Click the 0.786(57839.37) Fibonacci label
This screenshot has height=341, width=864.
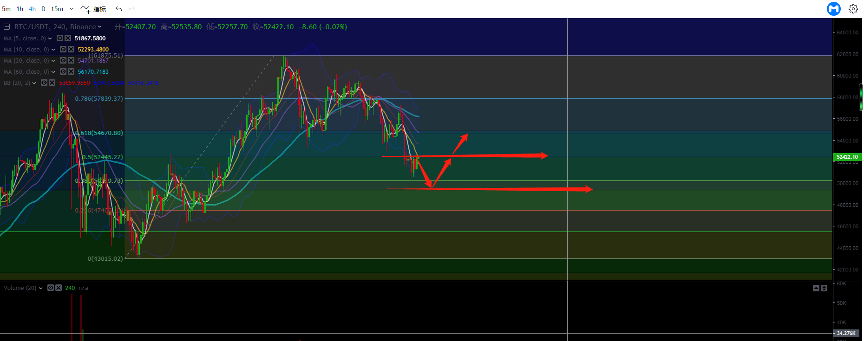tap(99, 99)
